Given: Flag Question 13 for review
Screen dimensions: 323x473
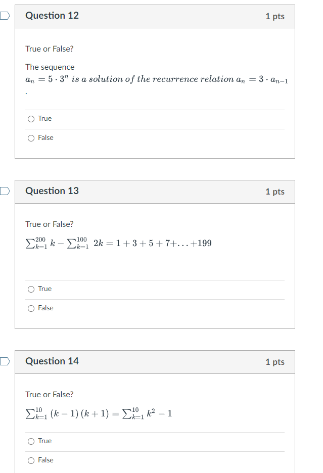Looking at the screenshot, I should click(x=4, y=191).
